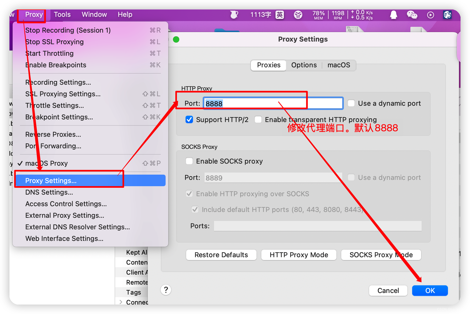
Task: Open WeChat icon in menu bar
Action: point(412,15)
